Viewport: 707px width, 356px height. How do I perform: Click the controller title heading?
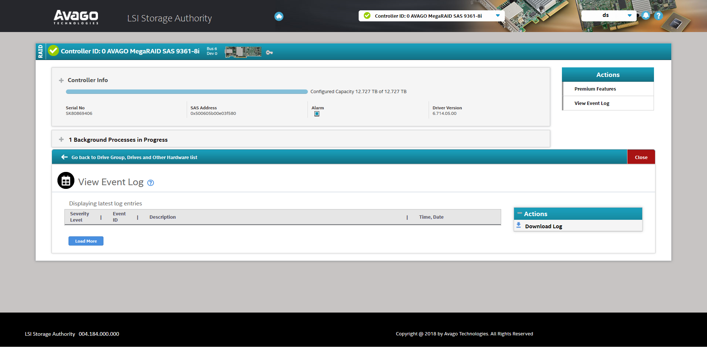(130, 51)
